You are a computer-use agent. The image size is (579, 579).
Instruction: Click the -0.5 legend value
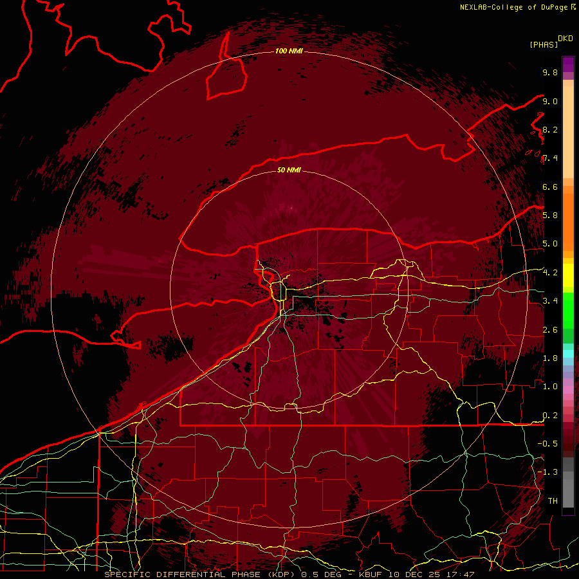click(x=547, y=444)
